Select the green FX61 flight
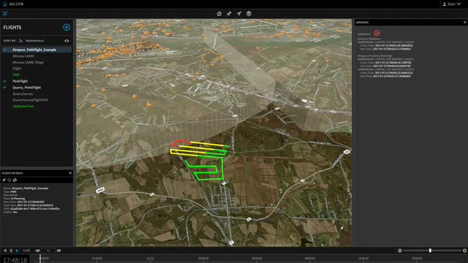This screenshot has width=468, height=263. 16,75
